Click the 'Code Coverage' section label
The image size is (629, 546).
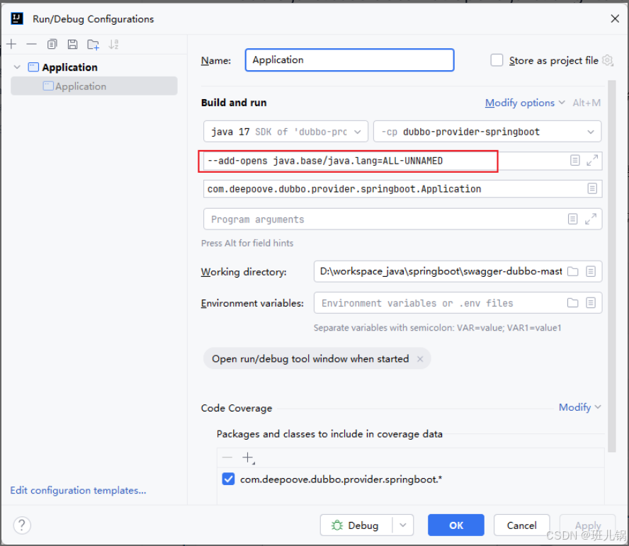click(x=237, y=409)
